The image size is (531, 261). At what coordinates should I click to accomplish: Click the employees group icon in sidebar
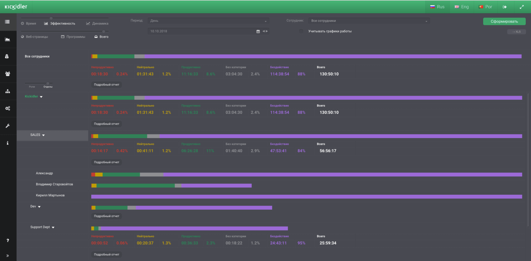[x=7, y=74]
